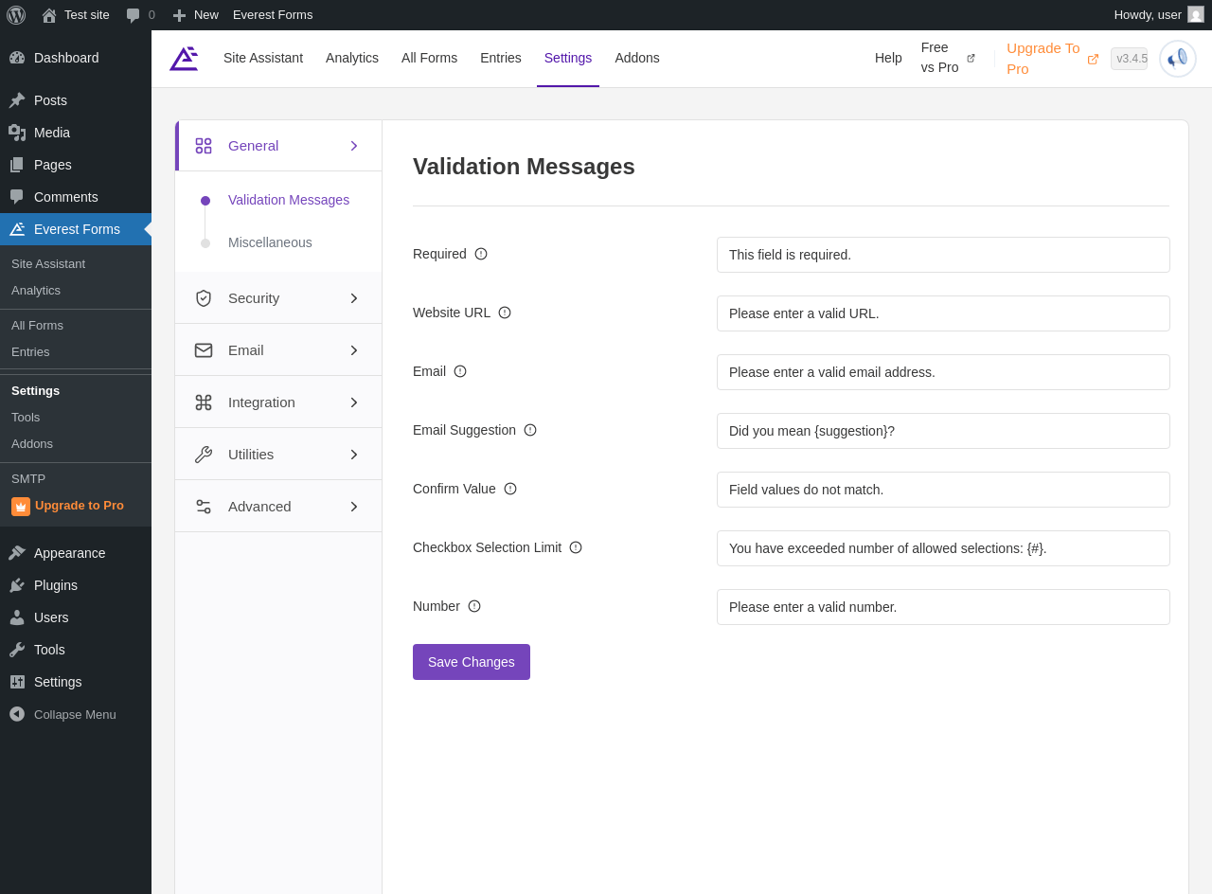
Task: Click the user avatar next to Howdy, user
Action: [x=1196, y=14]
